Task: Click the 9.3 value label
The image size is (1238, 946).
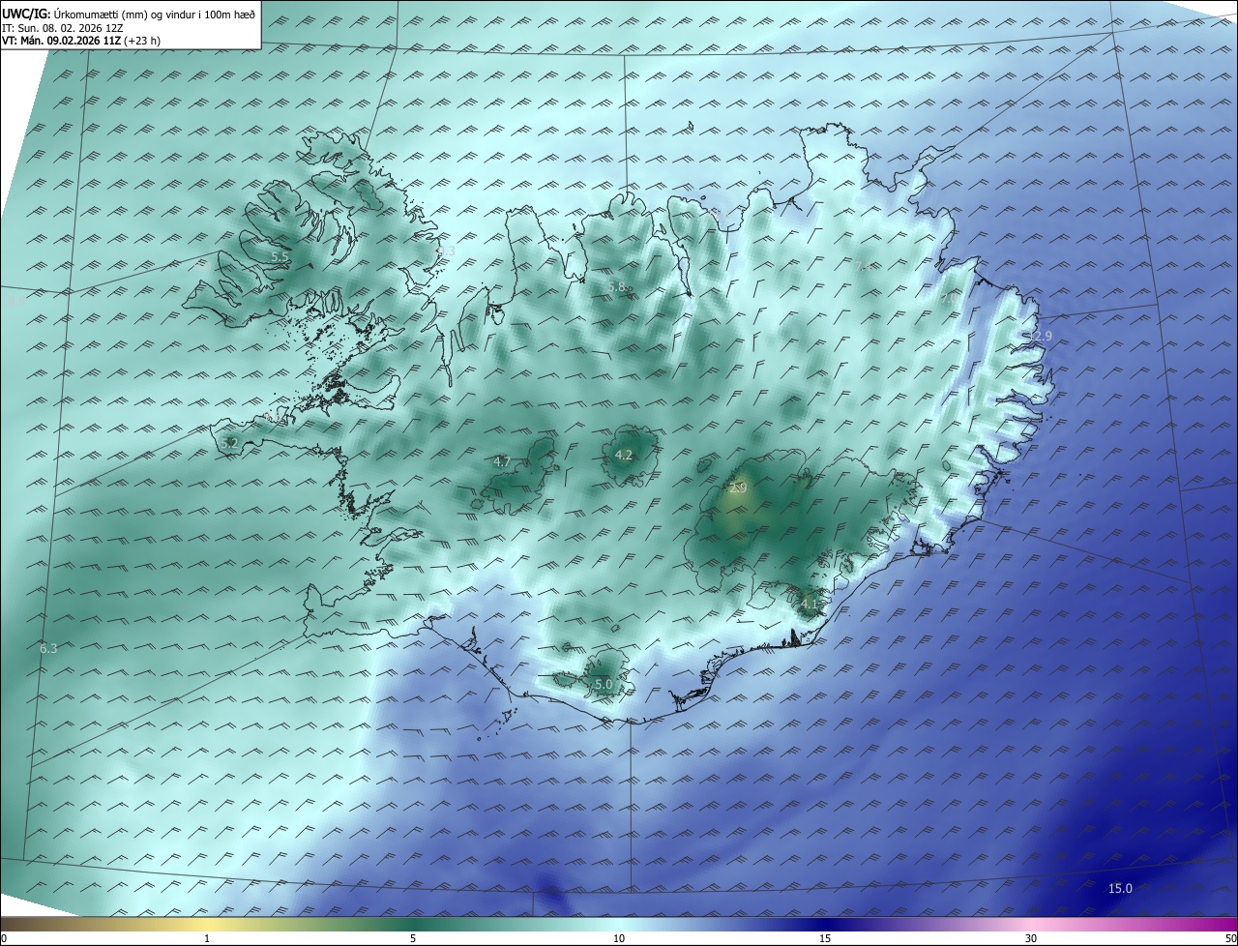Action: click(x=446, y=251)
